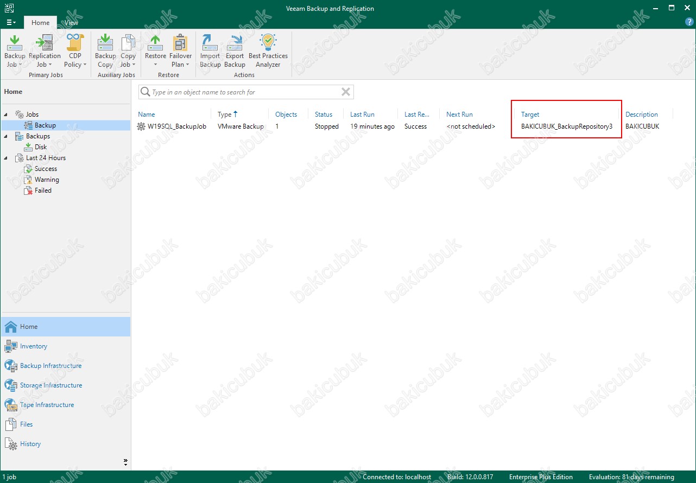Screen dimensions: 696x483
Task: Sort by the Objects column header
Action: pyautogui.click(x=286, y=115)
